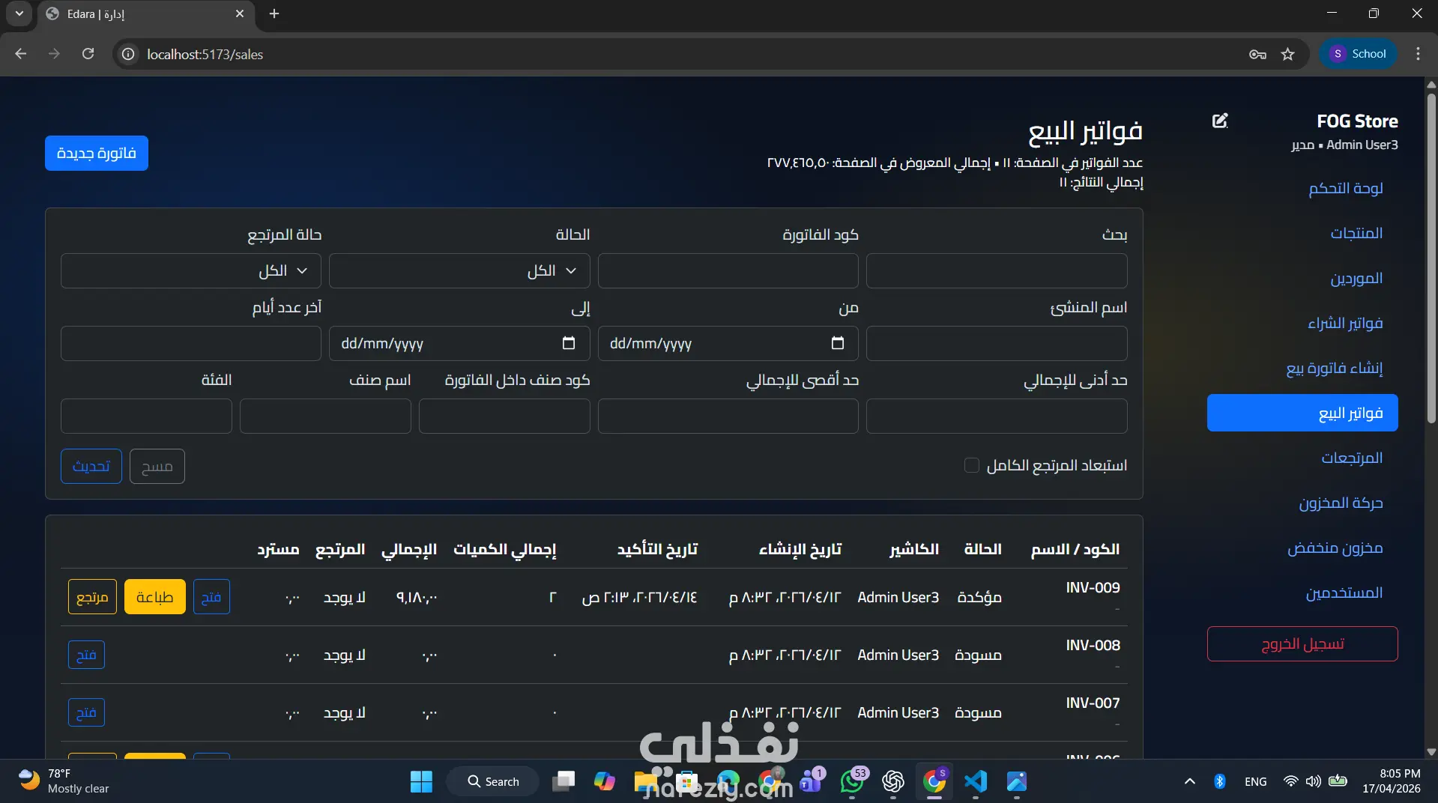Click the حد أقصى للإجمالي input field
1438x803 pixels.
click(728, 416)
